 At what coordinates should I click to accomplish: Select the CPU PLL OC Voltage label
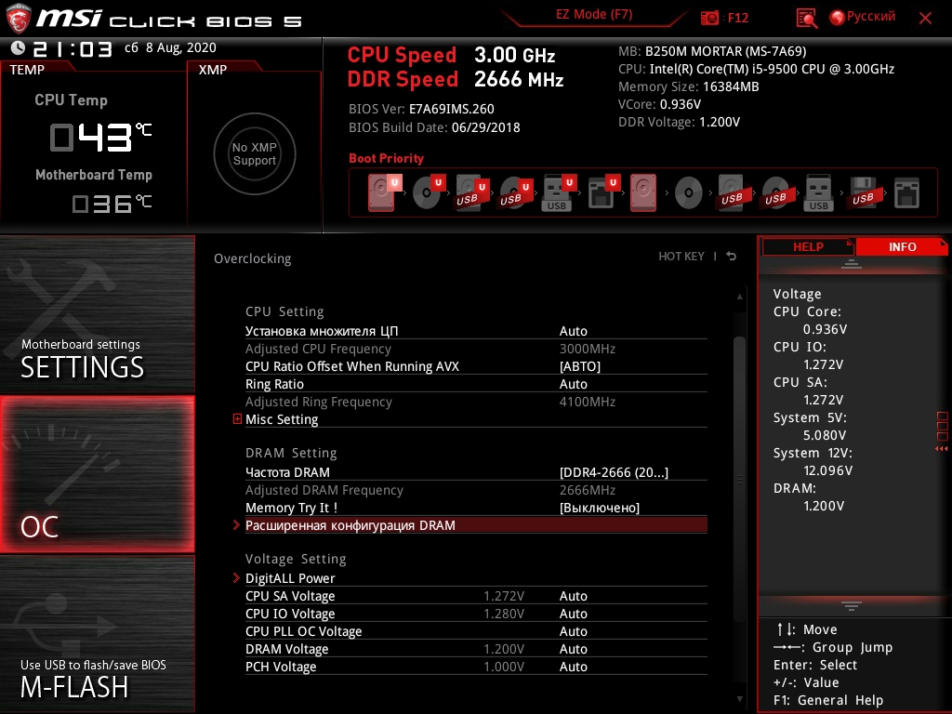click(304, 631)
